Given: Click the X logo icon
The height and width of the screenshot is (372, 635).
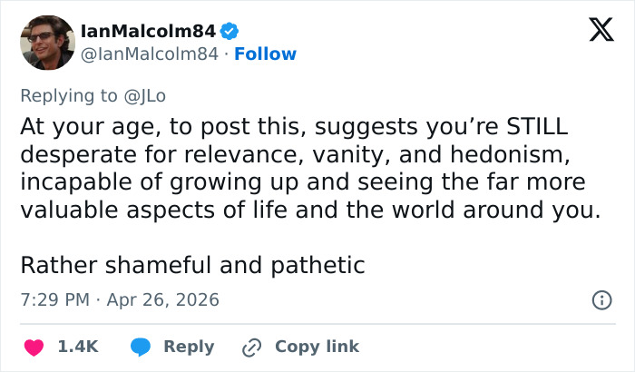Looking at the screenshot, I should click(595, 32).
